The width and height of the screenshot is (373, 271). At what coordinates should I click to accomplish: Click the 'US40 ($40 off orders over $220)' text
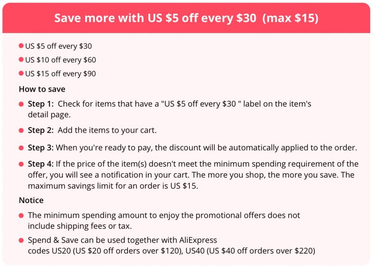pyautogui.click(x=250, y=251)
